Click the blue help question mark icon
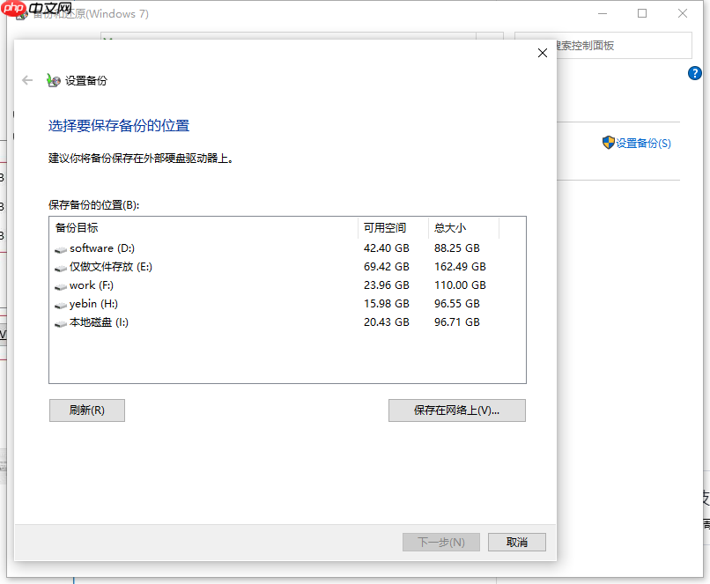710x584 pixels. pos(695,73)
